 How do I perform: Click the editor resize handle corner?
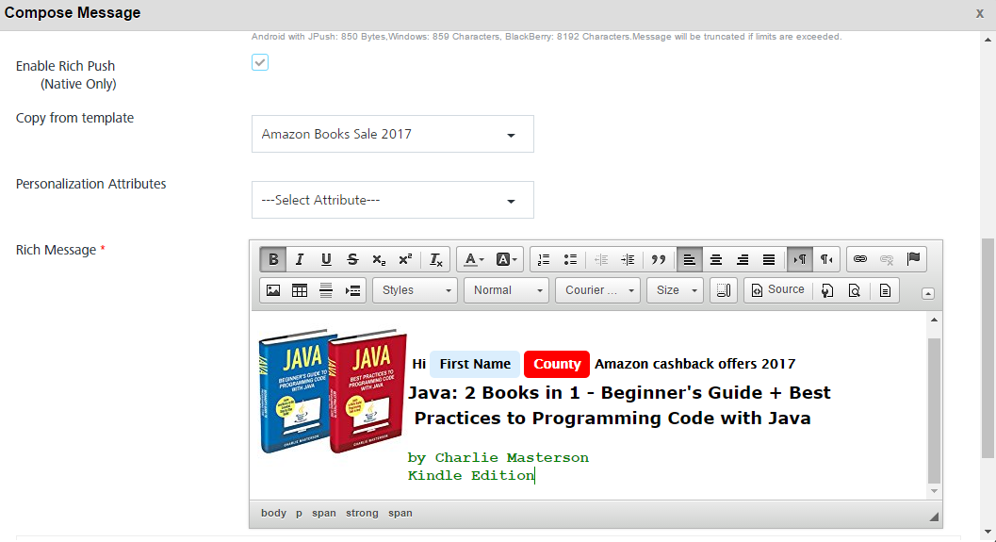tap(934, 517)
